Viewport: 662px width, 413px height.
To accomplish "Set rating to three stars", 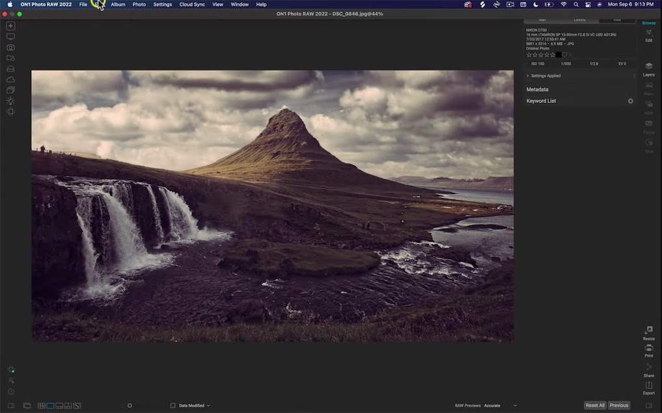I will click(541, 55).
